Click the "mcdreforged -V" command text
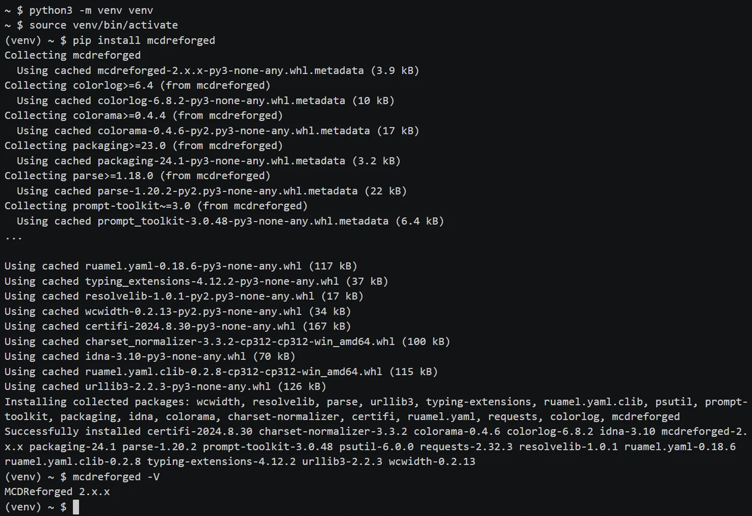Viewport: 752px width, 516px height. click(x=115, y=477)
